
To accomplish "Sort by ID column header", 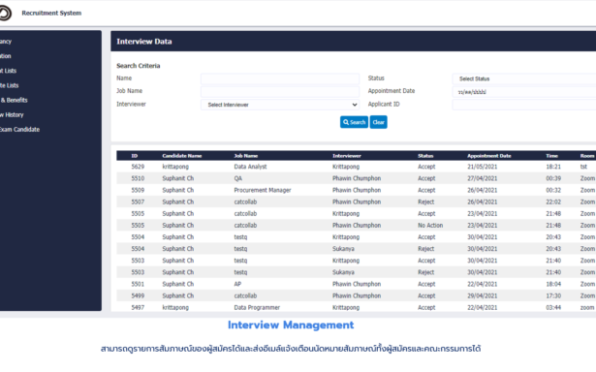I will click(x=134, y=156).
